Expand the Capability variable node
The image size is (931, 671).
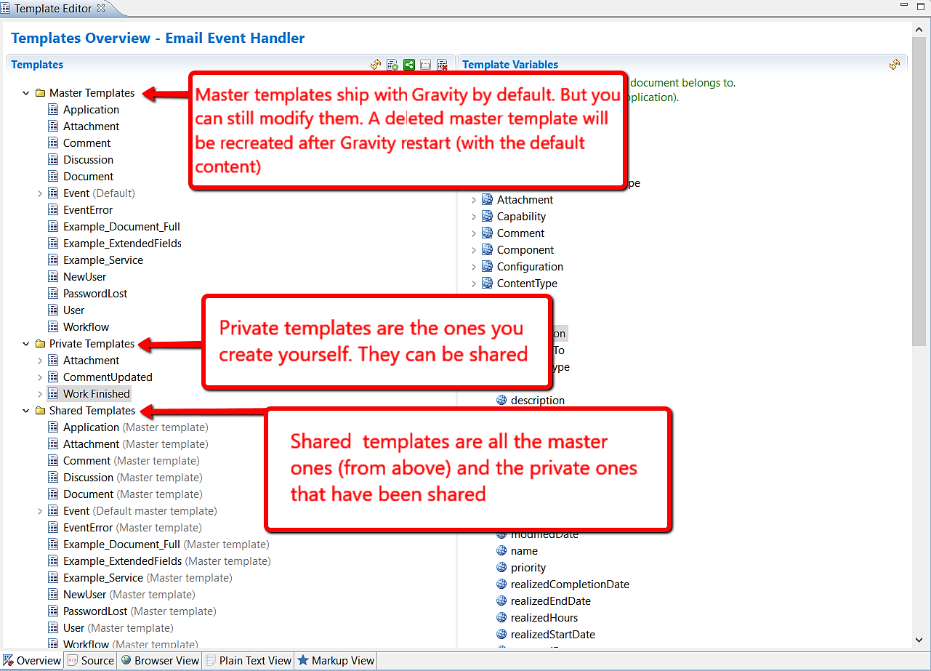(474, 217)
